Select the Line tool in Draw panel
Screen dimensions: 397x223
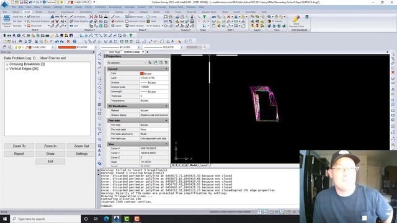coord(115,17)
